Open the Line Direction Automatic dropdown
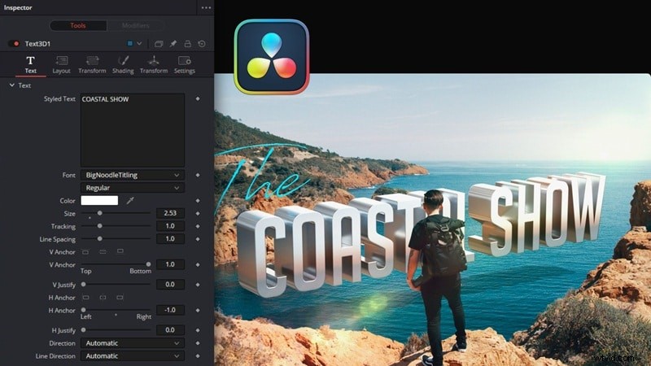 [x=133, y=356]
